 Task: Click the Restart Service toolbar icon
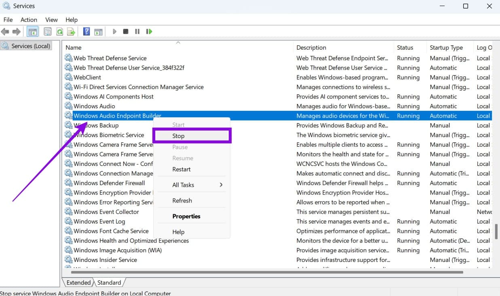(149, 32)
